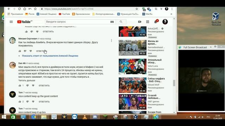Open the Алексей Лещенко bookmark

pos(47,14)
